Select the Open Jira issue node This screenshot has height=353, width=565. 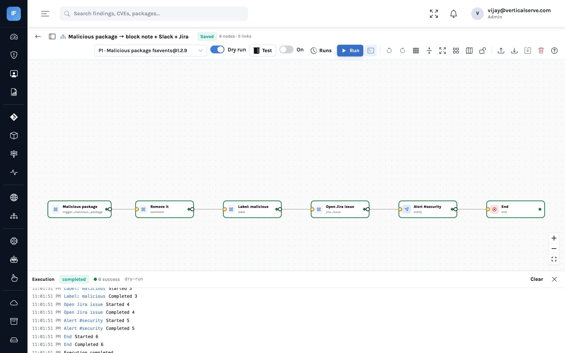coord(340,209)
